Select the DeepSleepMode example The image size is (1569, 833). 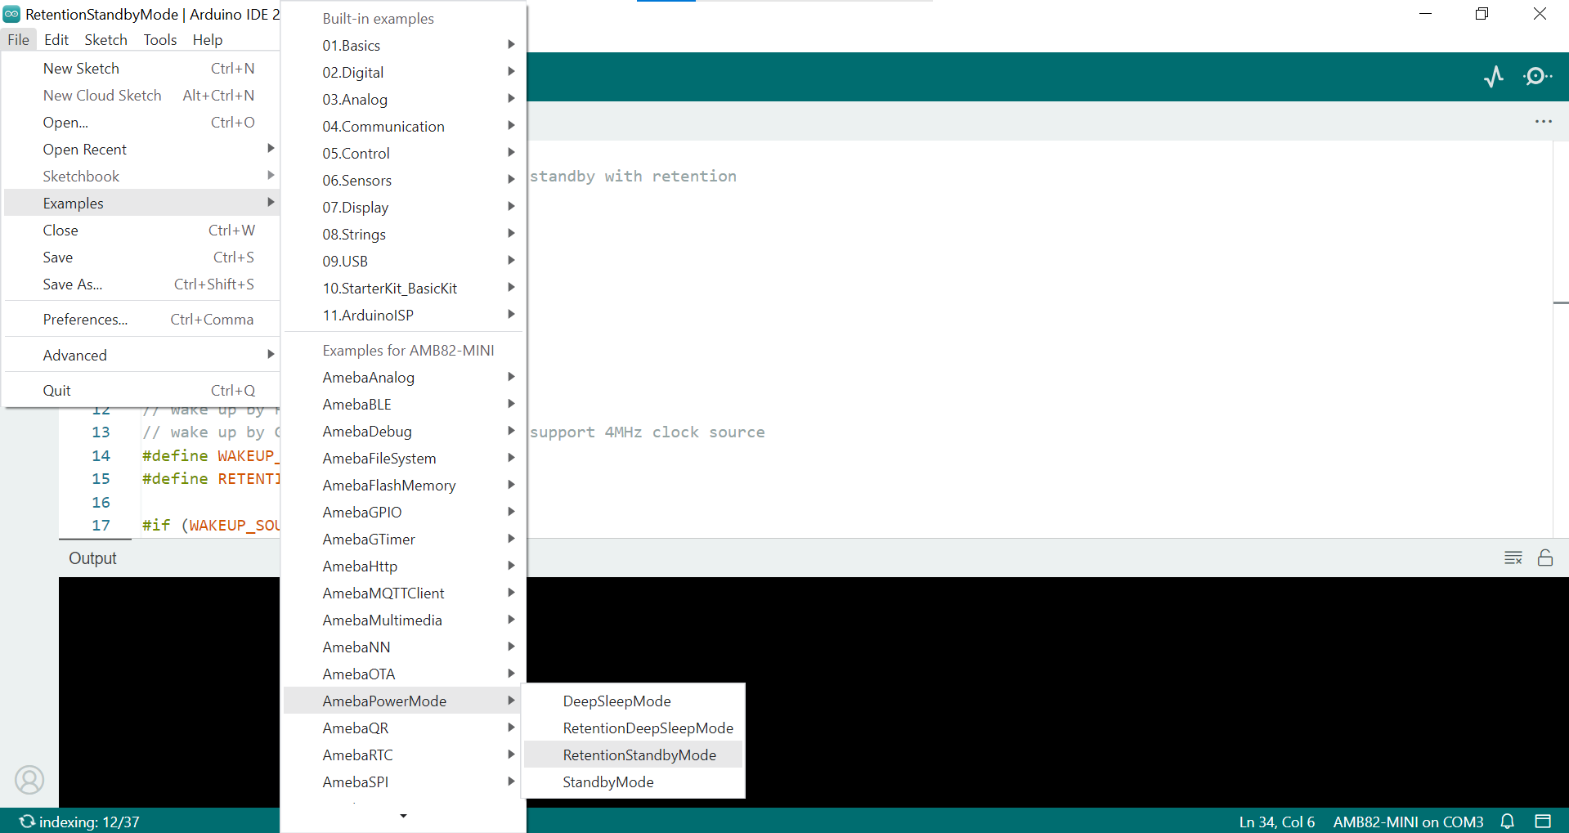(616, 701)
